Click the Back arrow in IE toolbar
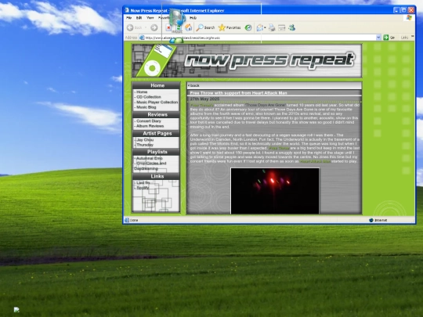The width and height of the screenshot is (423, 317). [130, 27]
